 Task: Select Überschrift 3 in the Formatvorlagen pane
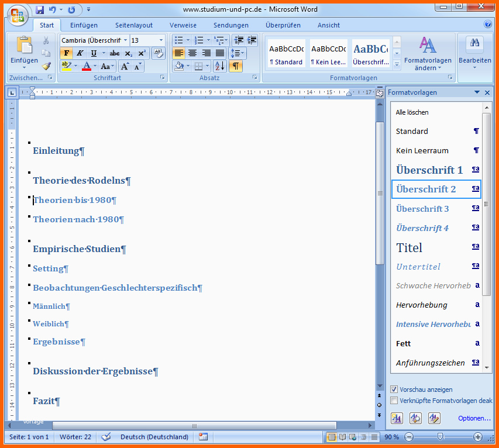click(436, 209)
